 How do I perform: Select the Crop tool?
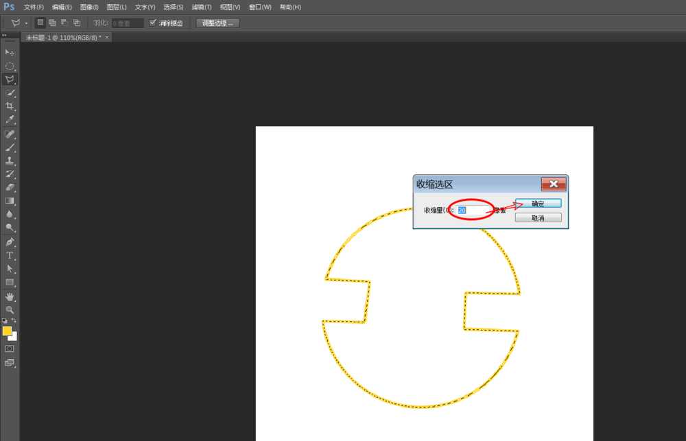[x=10, y=106]
